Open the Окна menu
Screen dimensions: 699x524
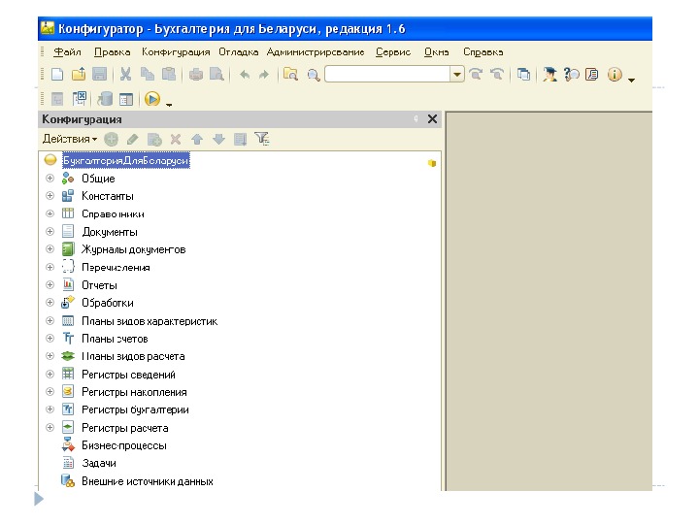(437, 52)
